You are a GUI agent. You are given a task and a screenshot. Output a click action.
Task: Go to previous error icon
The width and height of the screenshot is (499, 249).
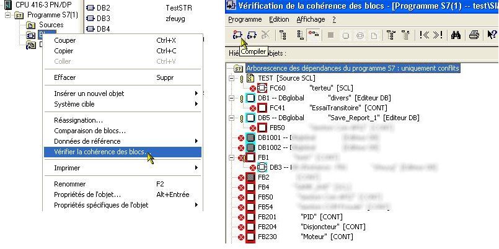point(424,35)
